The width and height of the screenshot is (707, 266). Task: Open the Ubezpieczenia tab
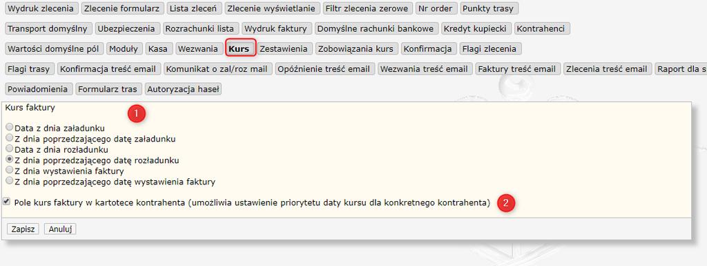(x=127, y=29)
